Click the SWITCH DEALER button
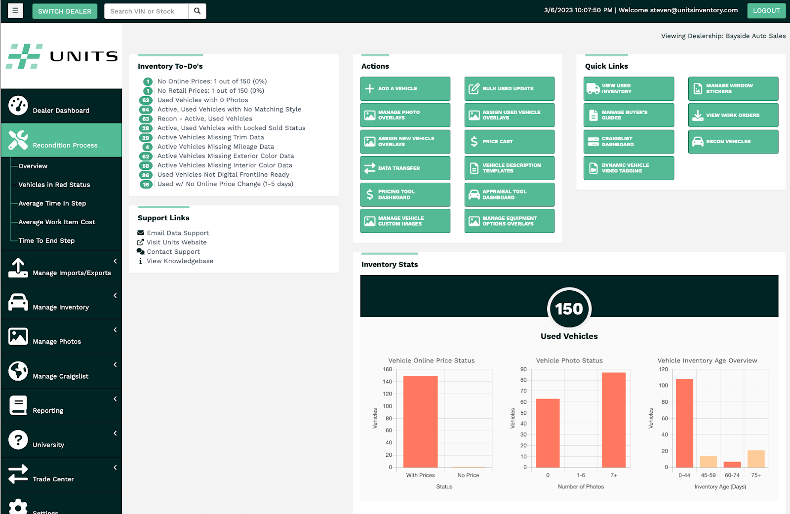The image size is (790, 514). click(x=65, y=10)
